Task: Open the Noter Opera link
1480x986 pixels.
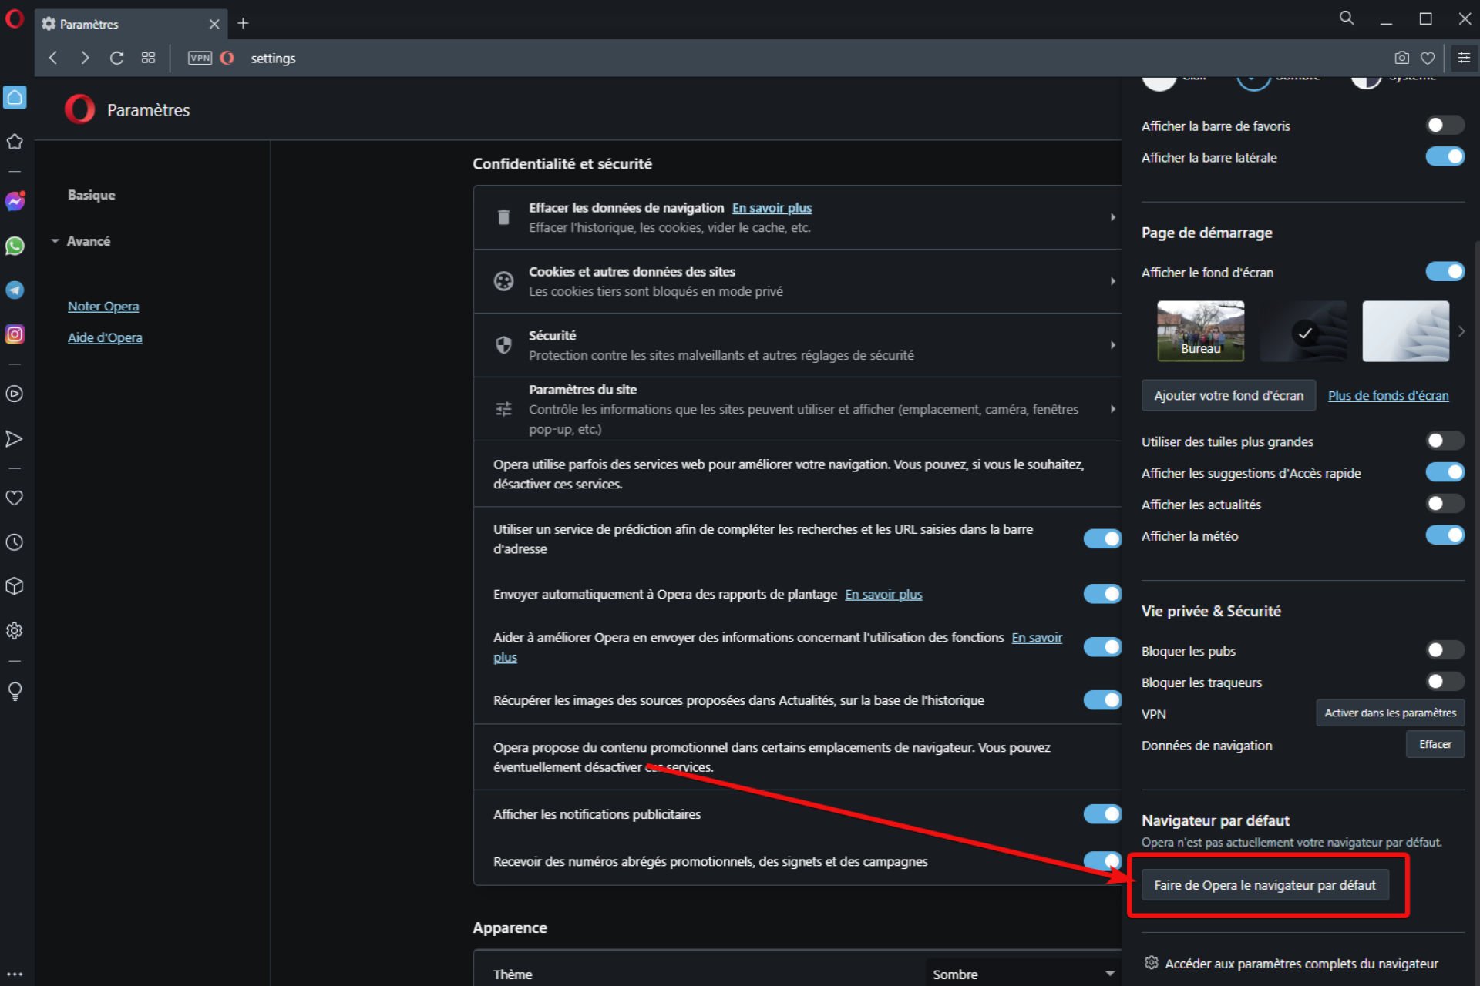Action: (103, 306)
